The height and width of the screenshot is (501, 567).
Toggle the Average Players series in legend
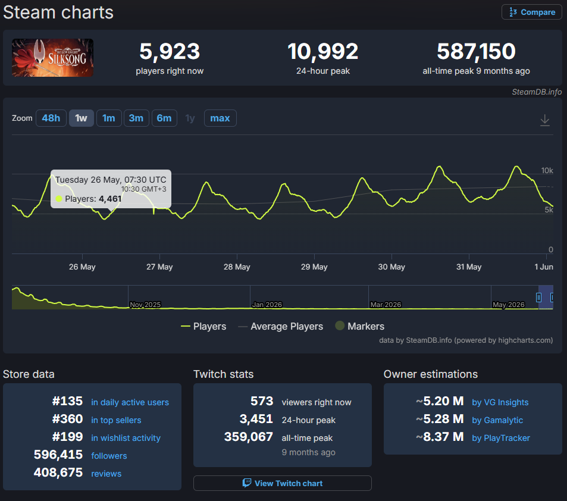point(281,326)
